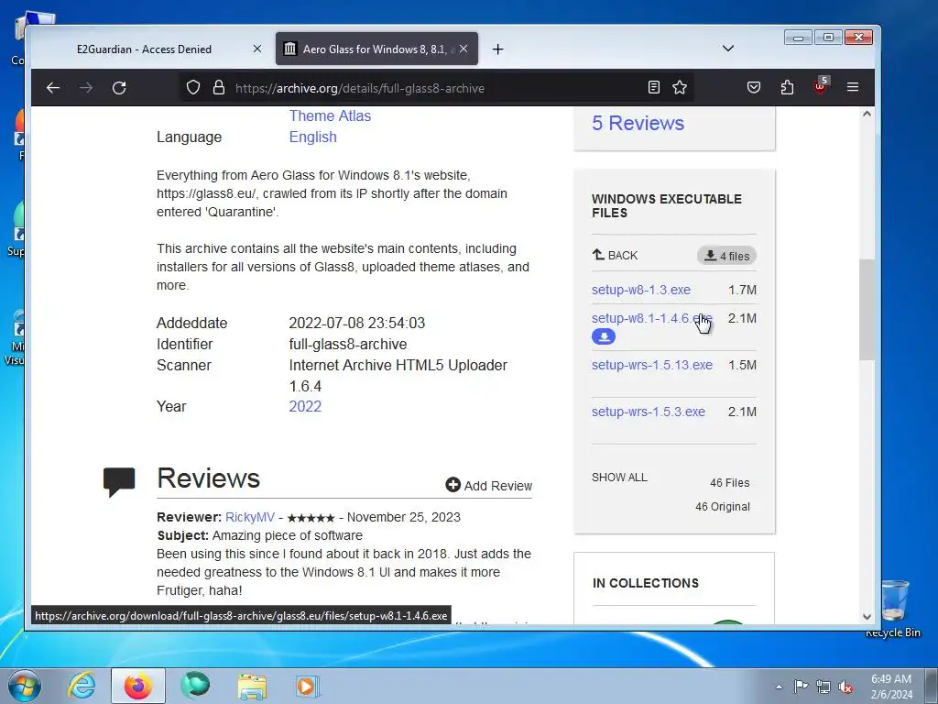Open the Theme Atlas topic link
This screenshot has height=704, width=938.
[x=330, y=115]
